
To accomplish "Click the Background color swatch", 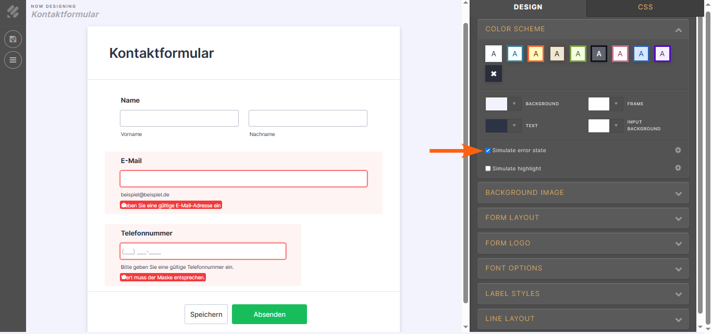I will click(497, 104).
